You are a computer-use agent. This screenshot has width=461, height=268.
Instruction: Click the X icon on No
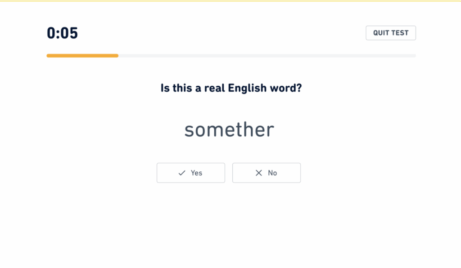tap(258, 173)
